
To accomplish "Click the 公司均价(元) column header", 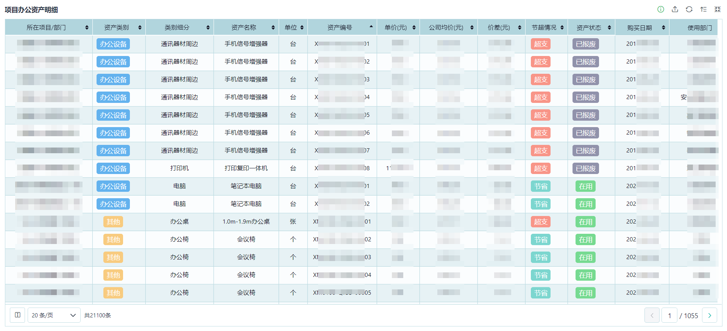I will pyautogui.click(x=446, y=28).
